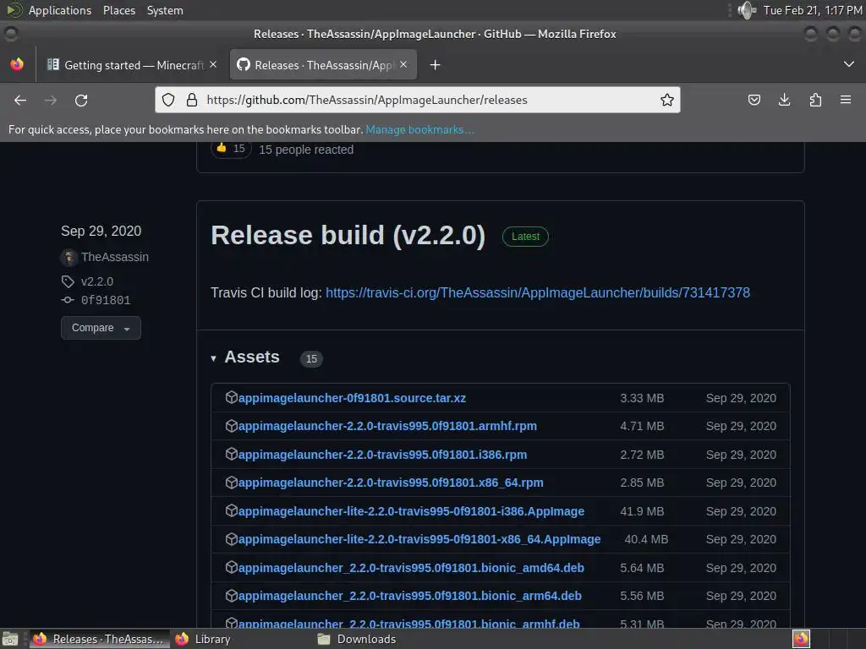Viewport: 866px width, 649px height.
Task: Save page to Pocket
Action: click(754, 100)
